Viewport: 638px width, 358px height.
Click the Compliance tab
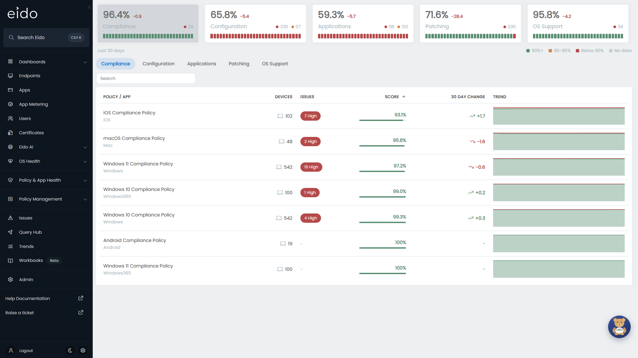point(116,64)
